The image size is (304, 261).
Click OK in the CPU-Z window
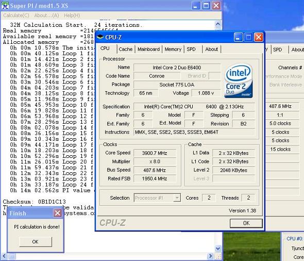(246, 223)
